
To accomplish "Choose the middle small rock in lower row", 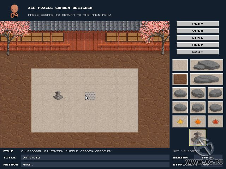I will click(x=198, y=107).
